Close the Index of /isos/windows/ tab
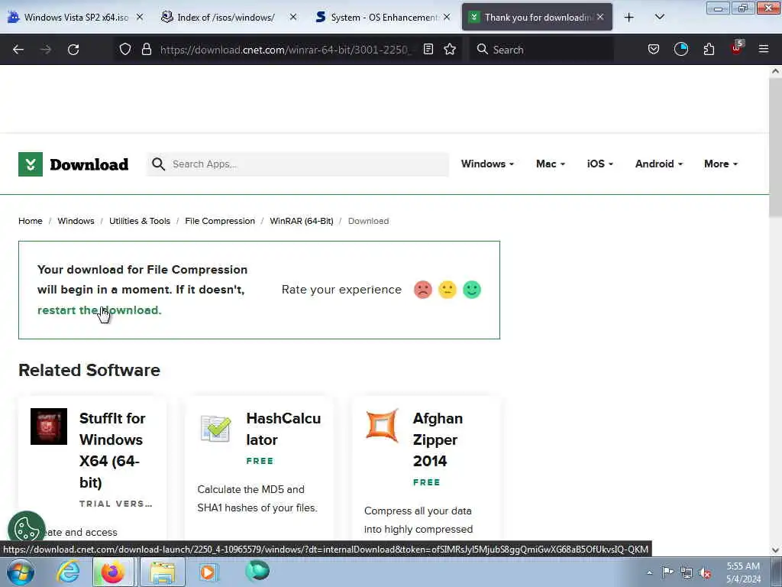This screenshot has height=587, width=782. click(x=293, y=17)
